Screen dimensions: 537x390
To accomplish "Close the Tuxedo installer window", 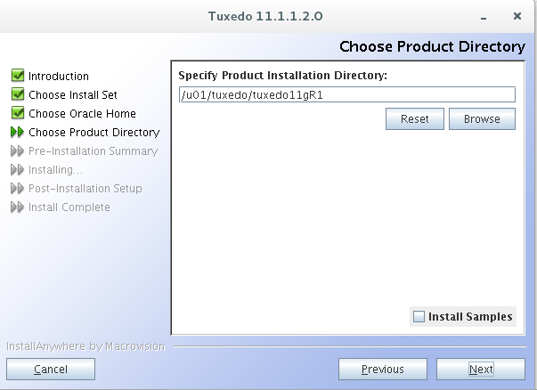I will [517, 16].
